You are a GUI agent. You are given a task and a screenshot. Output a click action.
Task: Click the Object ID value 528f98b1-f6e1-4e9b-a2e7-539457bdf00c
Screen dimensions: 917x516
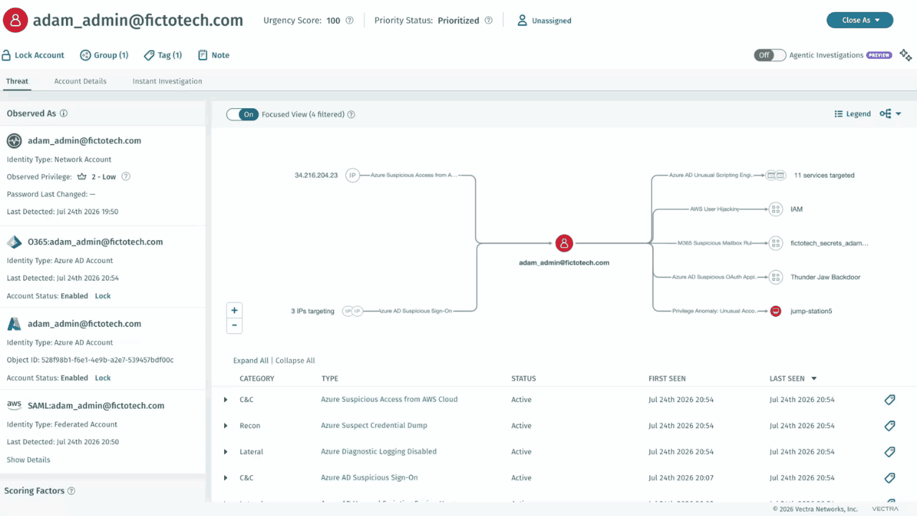[x=108, y=360]
